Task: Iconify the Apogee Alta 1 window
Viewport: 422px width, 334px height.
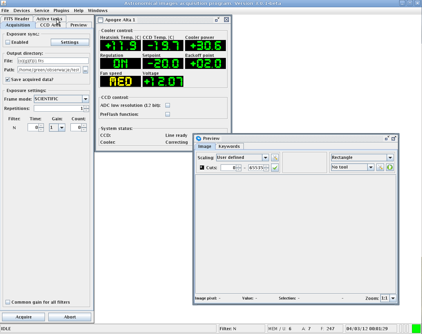Action: (217, 20)
